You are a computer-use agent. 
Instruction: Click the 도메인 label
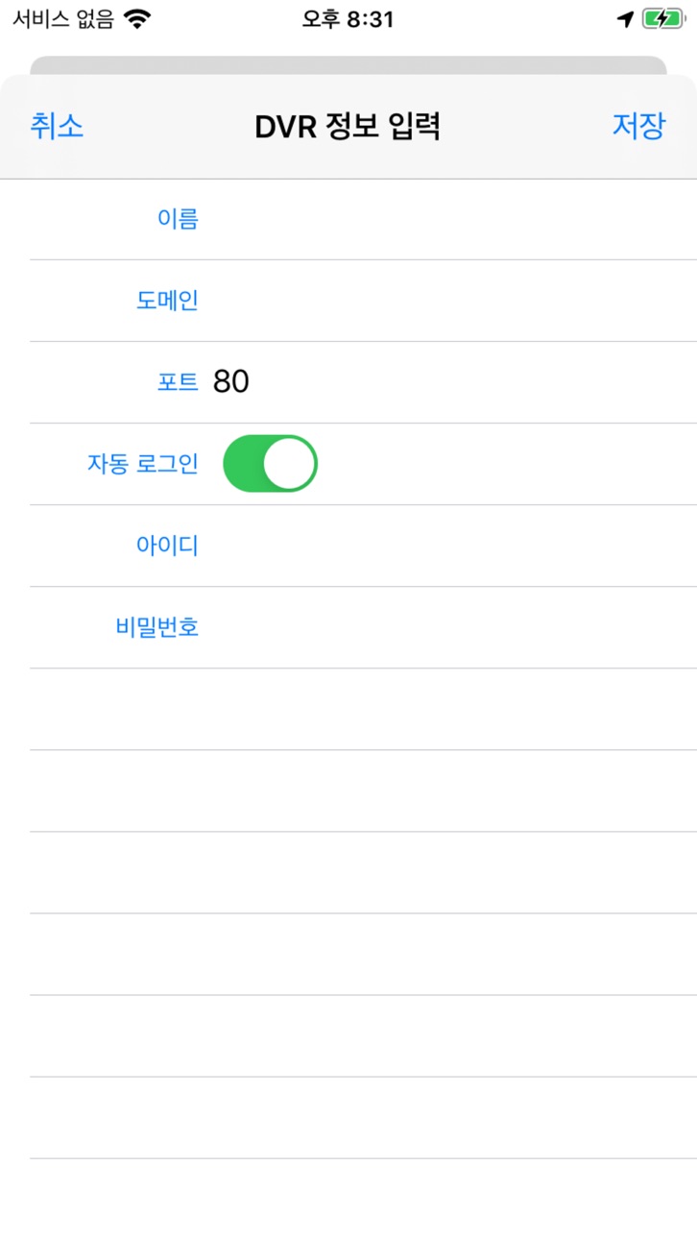click(167, 301)
